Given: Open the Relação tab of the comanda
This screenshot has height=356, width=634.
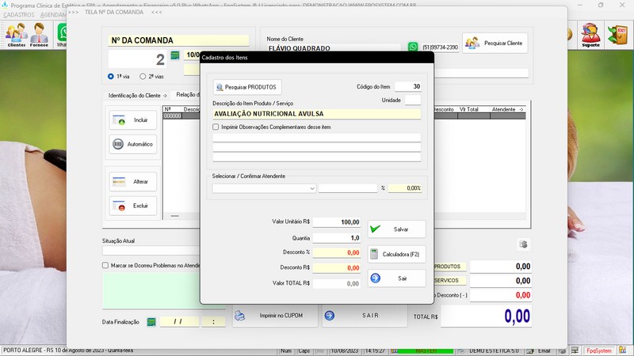Looking at the screenshot, I should pyautogui.click(x=188, y=94).
